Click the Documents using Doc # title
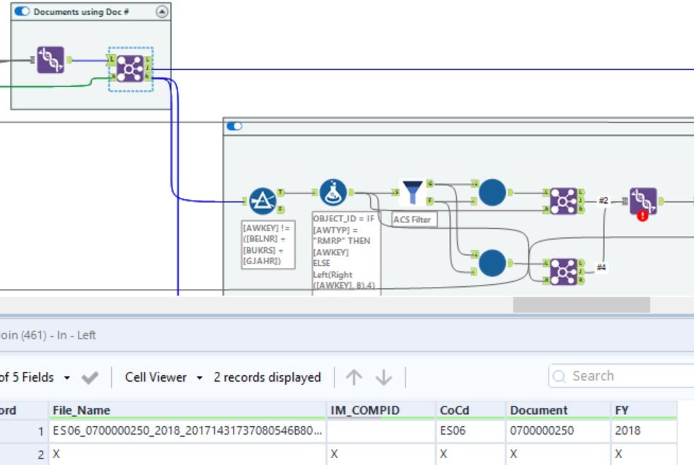 81,12
